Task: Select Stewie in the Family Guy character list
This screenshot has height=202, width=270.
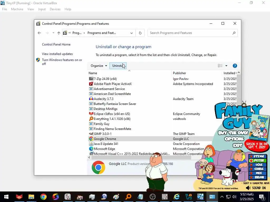Action: [x=258, y=156]
